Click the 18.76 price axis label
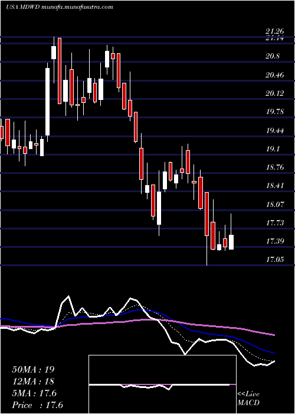This screenshot has height=414, width=295. coord(275,167)
